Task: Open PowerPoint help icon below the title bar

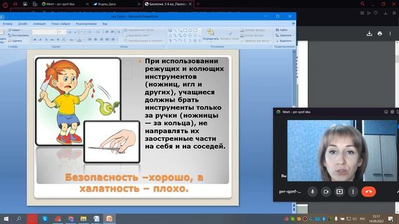Action: point(294,24)
